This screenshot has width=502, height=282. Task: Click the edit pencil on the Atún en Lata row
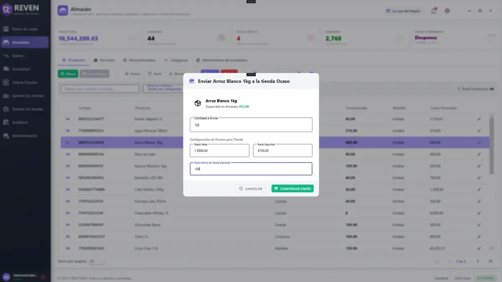pos(479,154)
